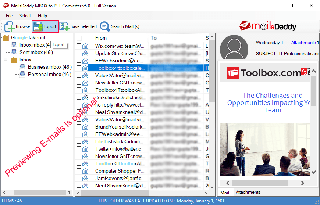Switch to the Mail tab
This screenshot has width=320, height=205.
225,193
